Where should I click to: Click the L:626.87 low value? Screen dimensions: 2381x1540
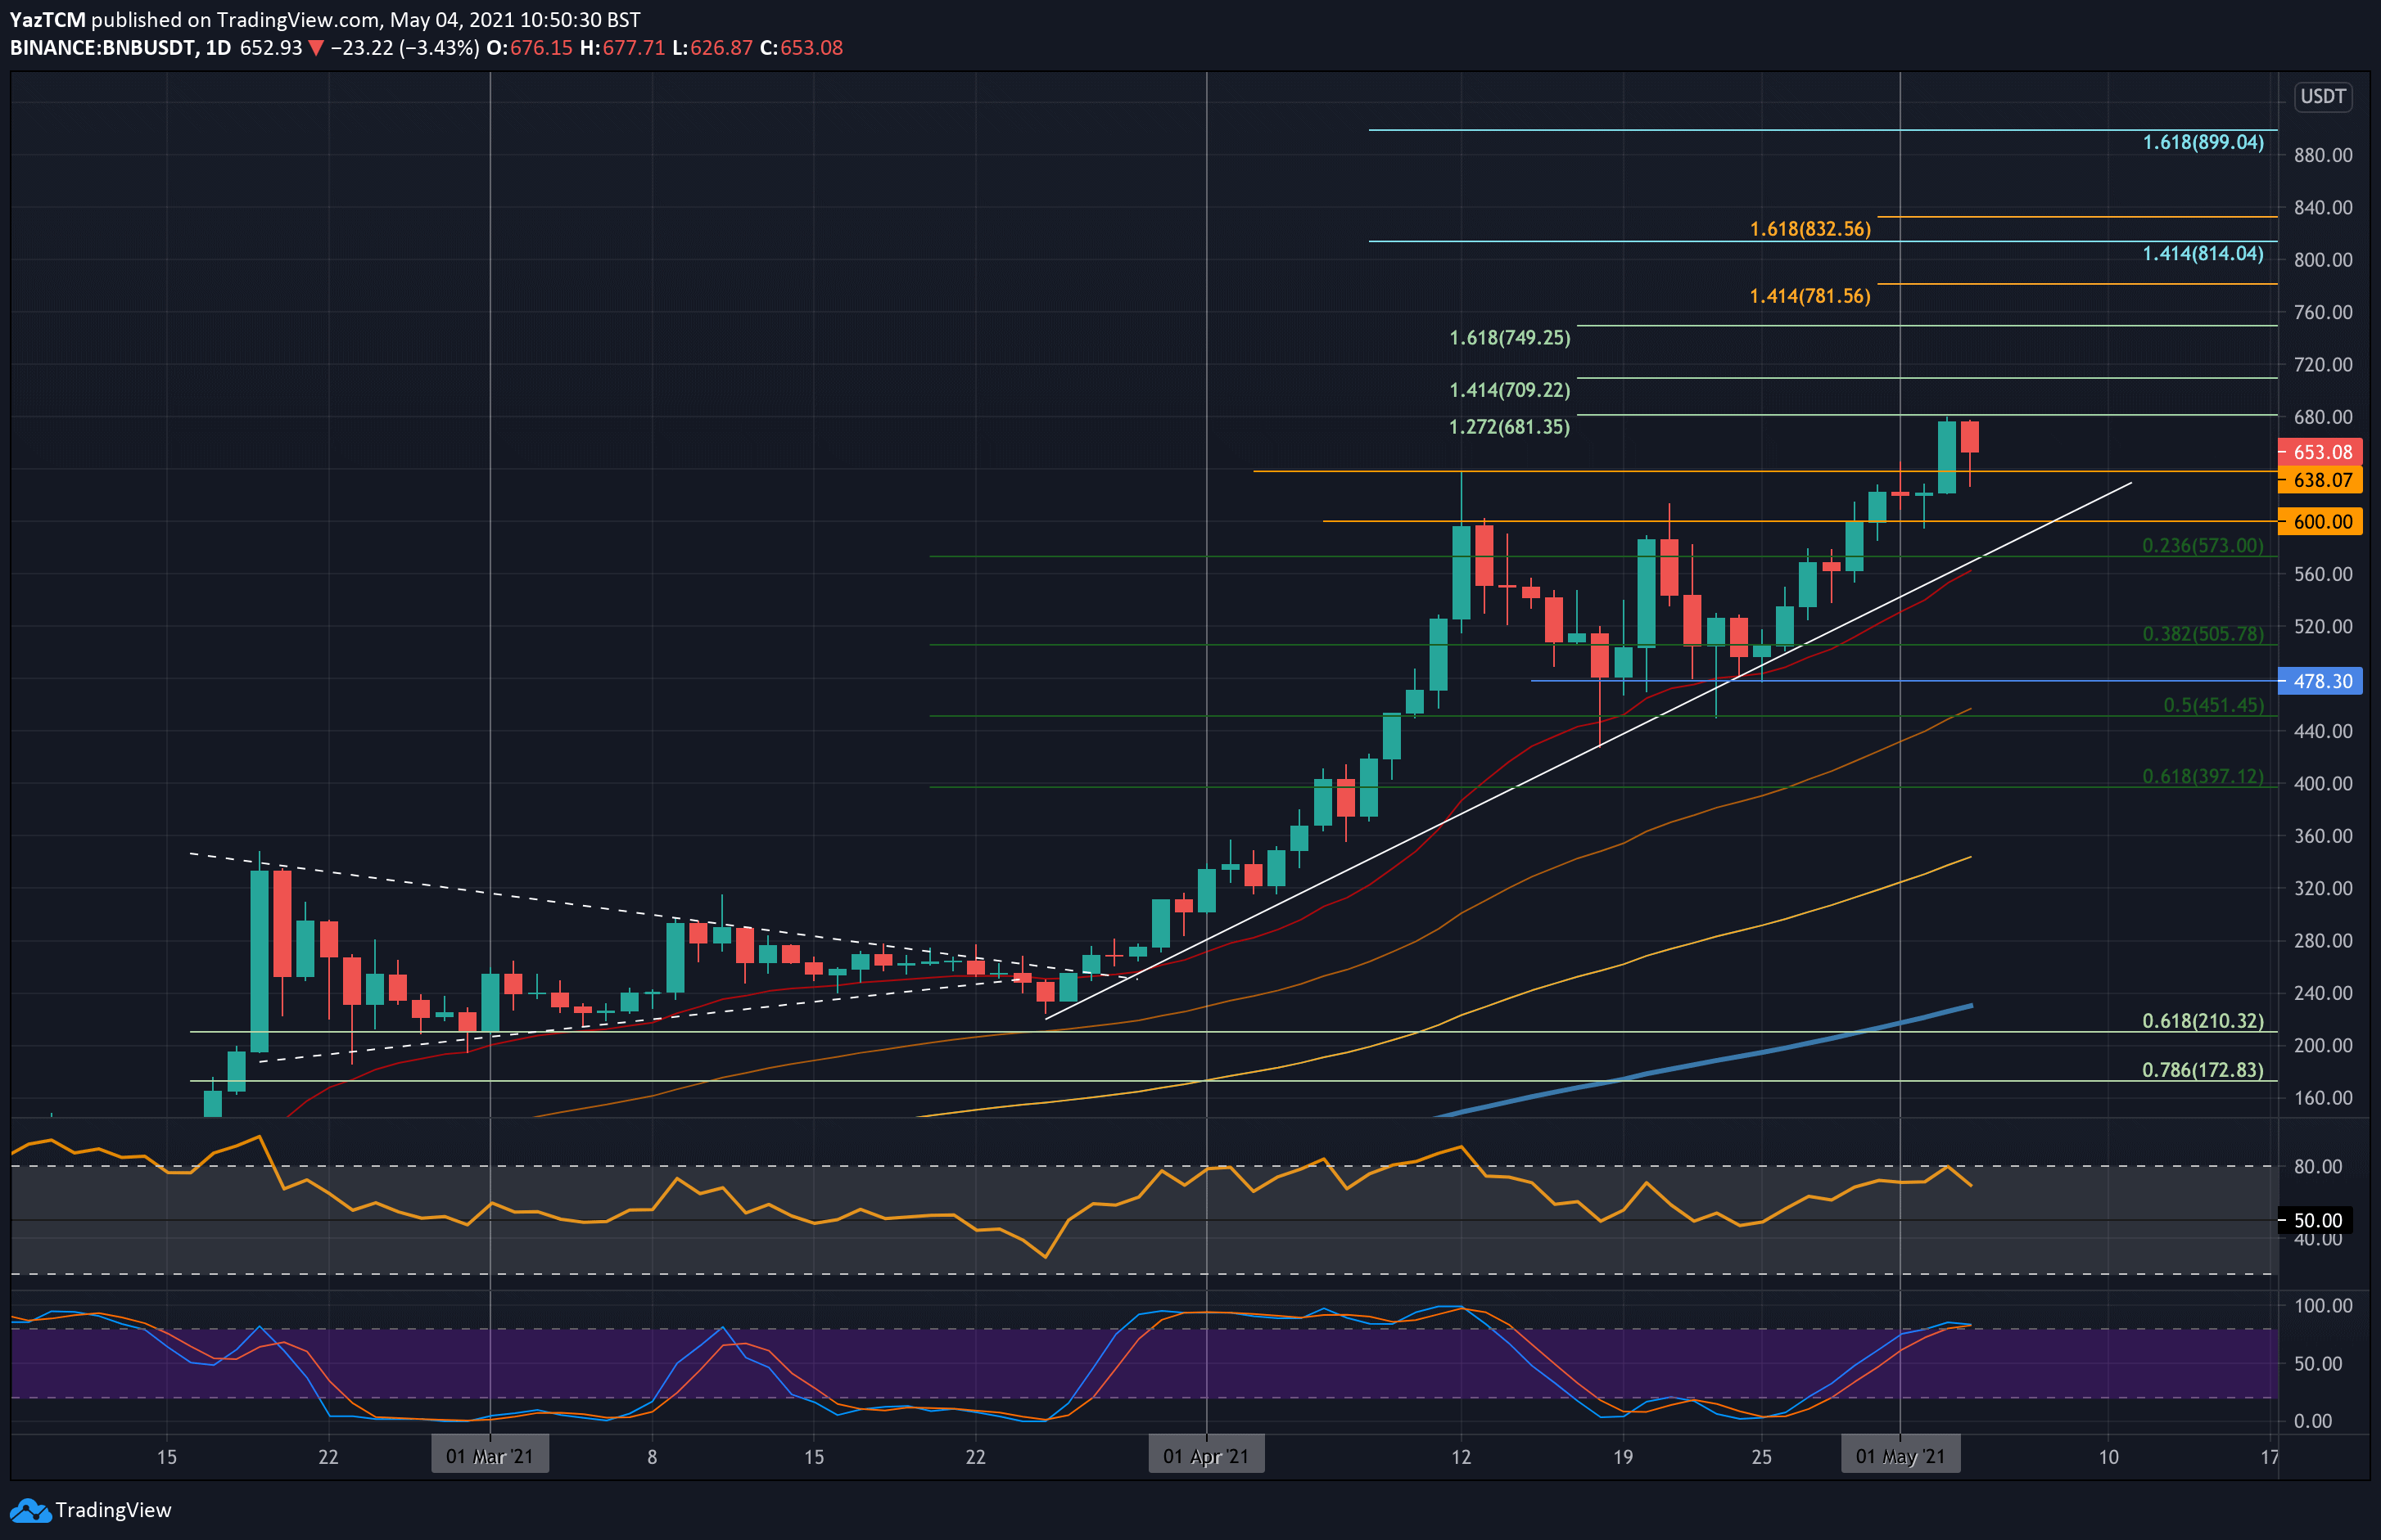[712, 48]
